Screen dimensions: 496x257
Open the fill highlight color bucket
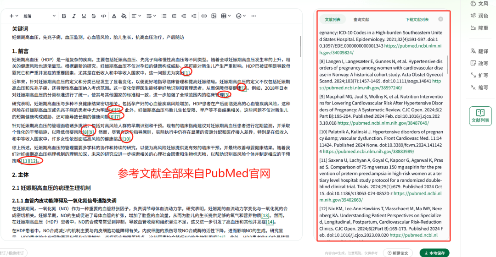click(124, 16)
